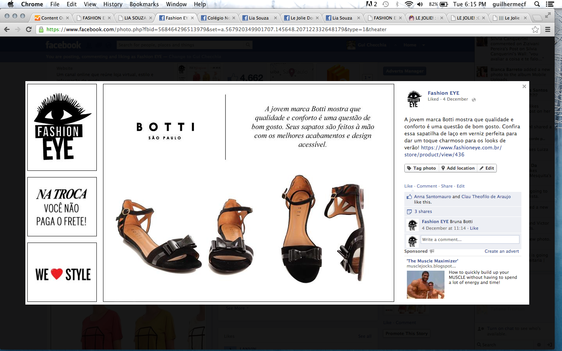The height and width of the screenshot is (351, 562).
Task: Click the Na Troca frete banner
Action: pos(62,207)
